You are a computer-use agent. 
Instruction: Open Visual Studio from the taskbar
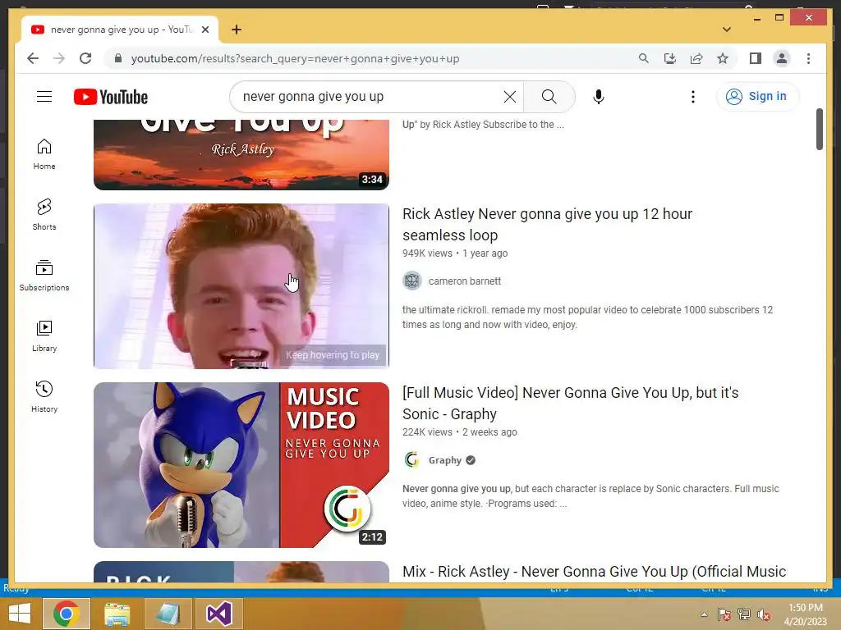pyautogui.click(x=218, y=614)
